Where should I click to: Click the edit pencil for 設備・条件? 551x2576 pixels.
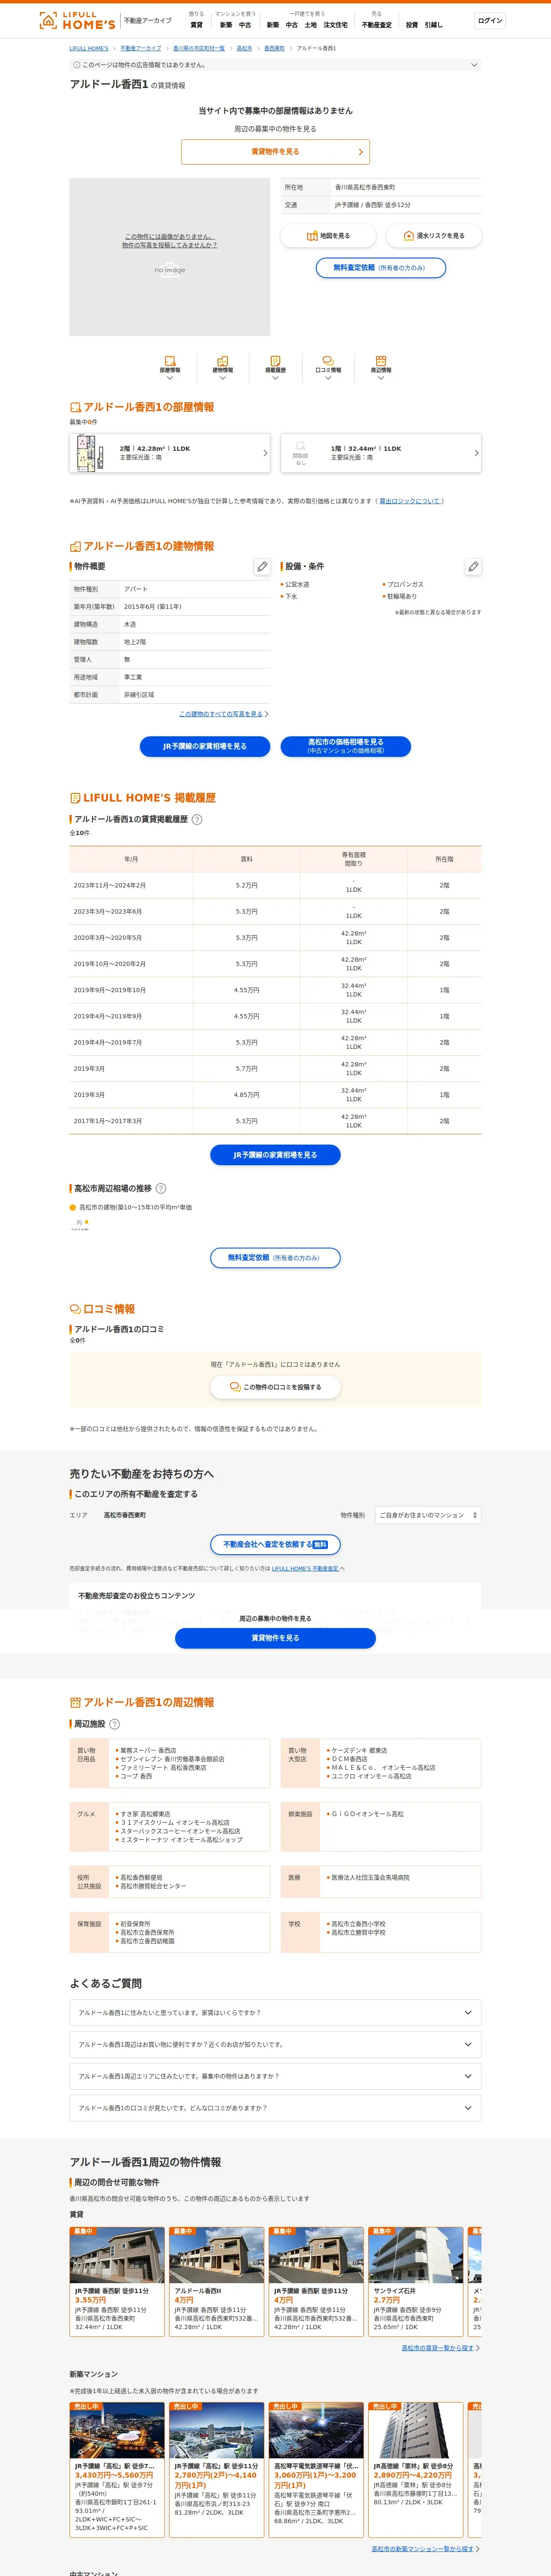click(473, 567)
